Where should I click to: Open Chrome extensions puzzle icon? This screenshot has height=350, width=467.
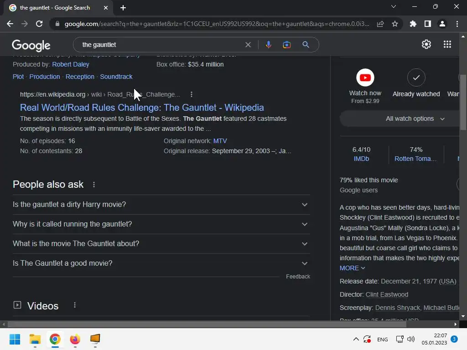[413, 24]
